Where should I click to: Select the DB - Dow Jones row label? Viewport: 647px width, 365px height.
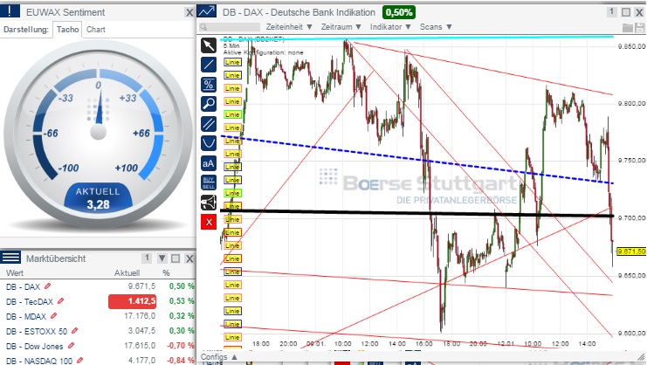35,346
